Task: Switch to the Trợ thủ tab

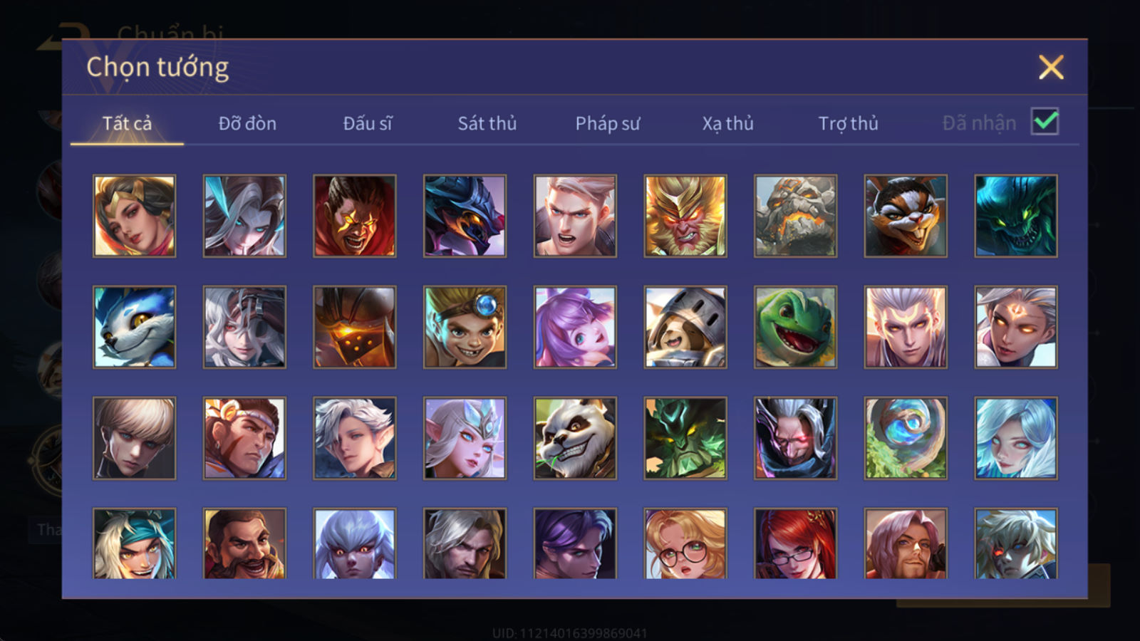Action: tap(848, 123)
